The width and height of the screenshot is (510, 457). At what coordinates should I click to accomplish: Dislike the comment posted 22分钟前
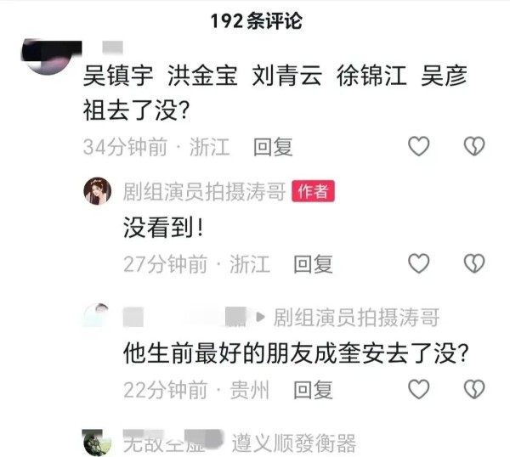[x=474, y=389]
